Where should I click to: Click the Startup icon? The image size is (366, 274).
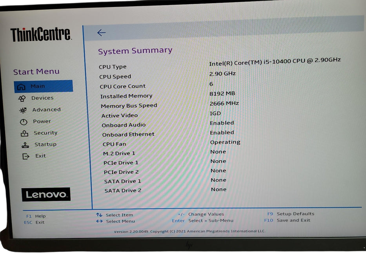coord(25,145)
